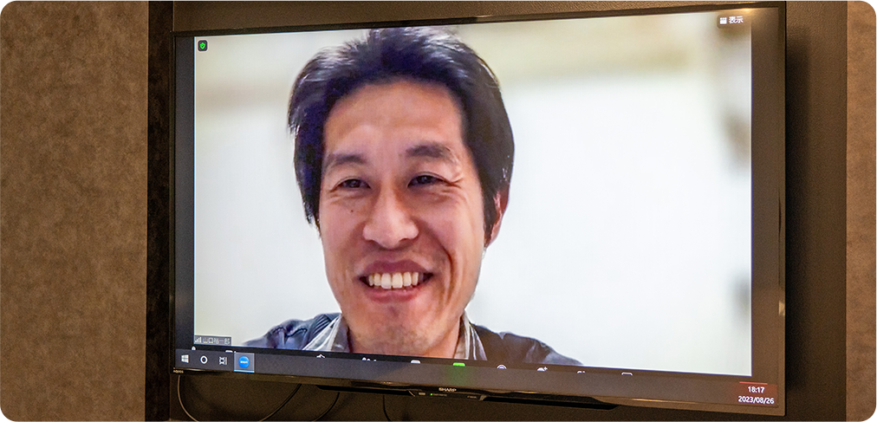
Task: Click the green encryption shield icon
Action: pos(202,45)
